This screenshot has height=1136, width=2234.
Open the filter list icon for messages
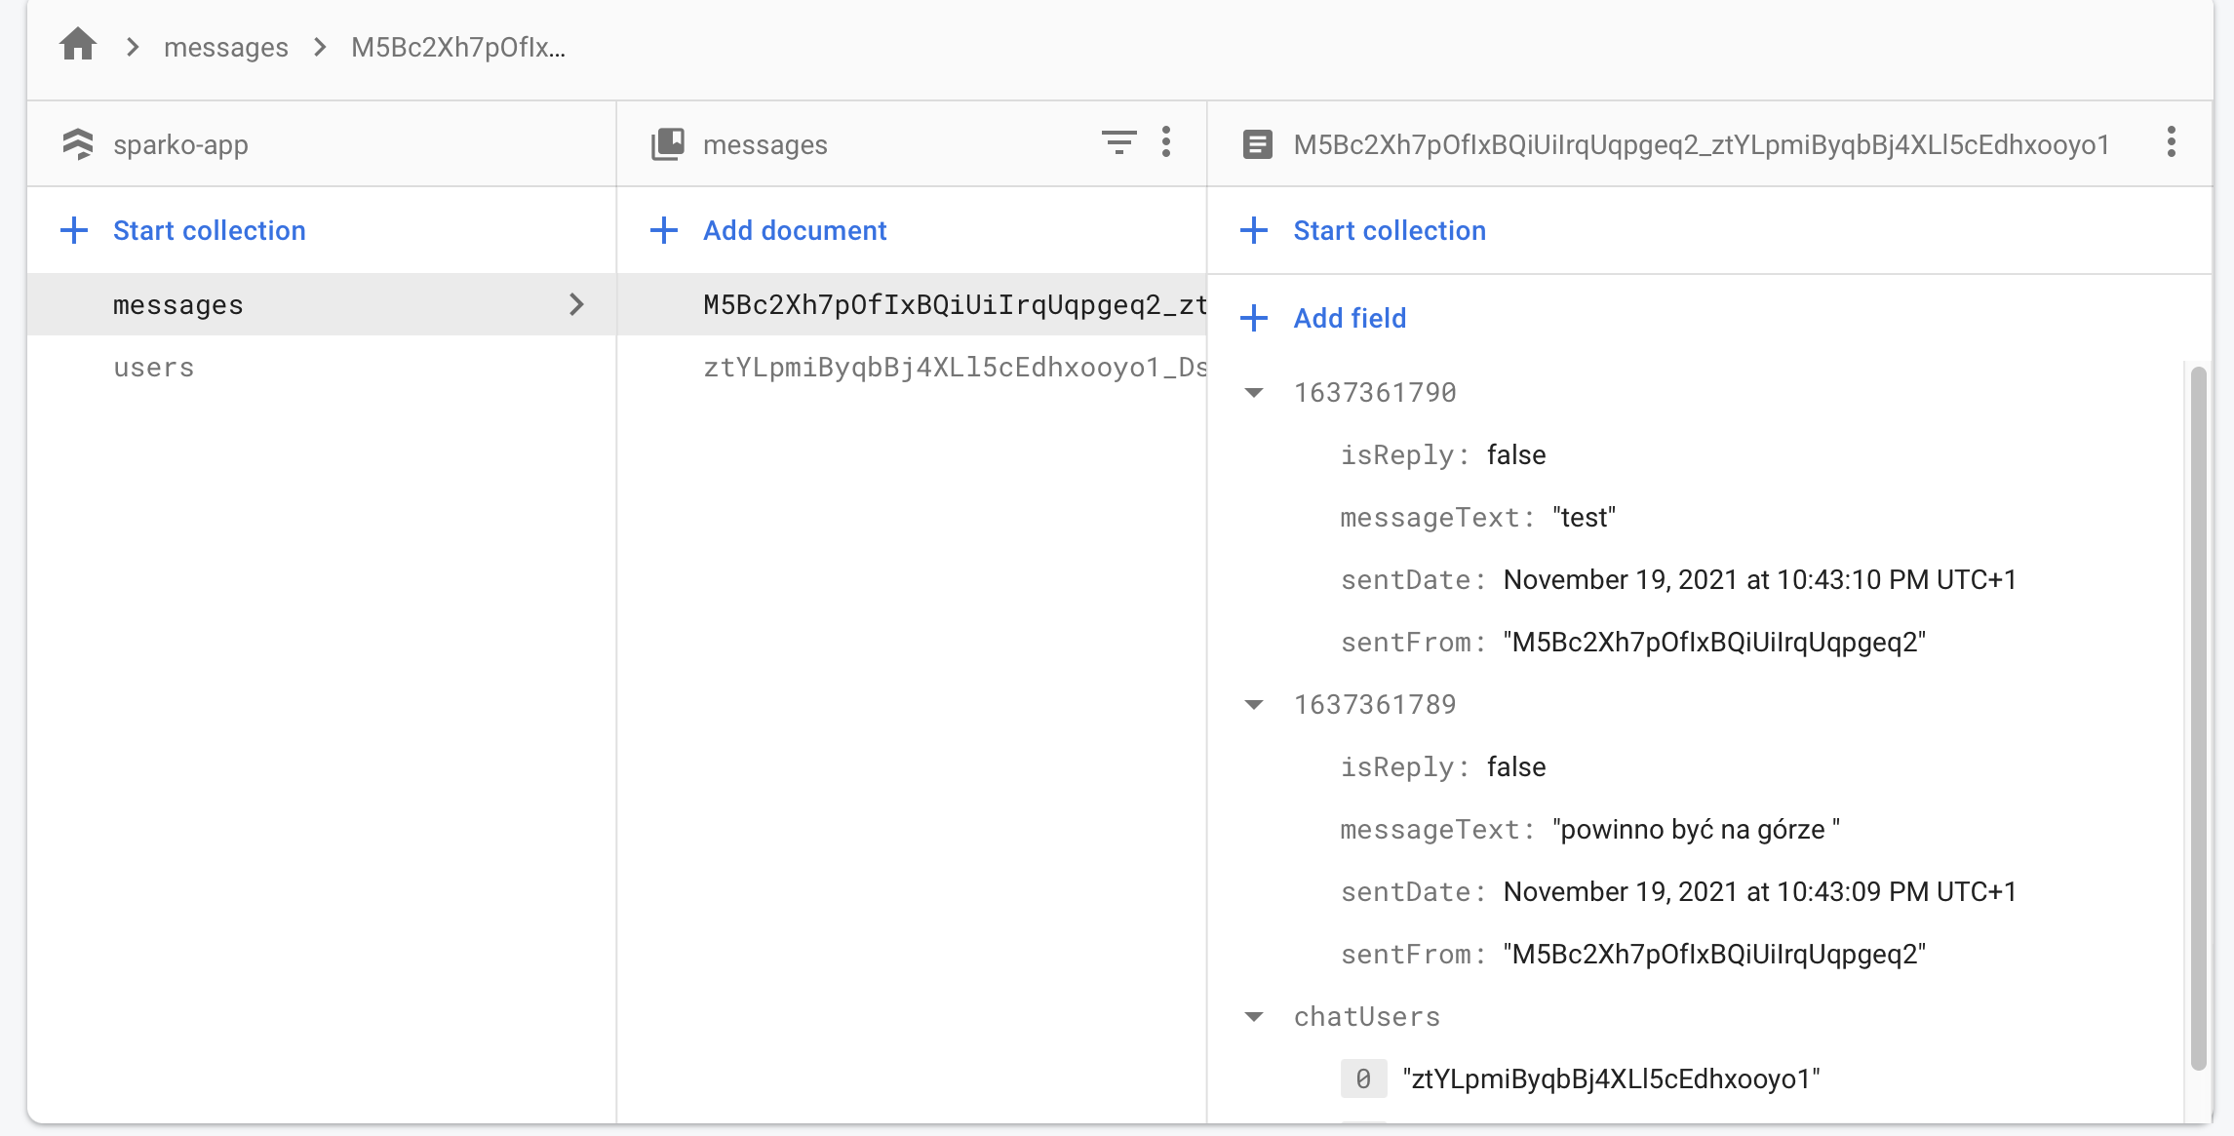click(x=1118, y=143)
